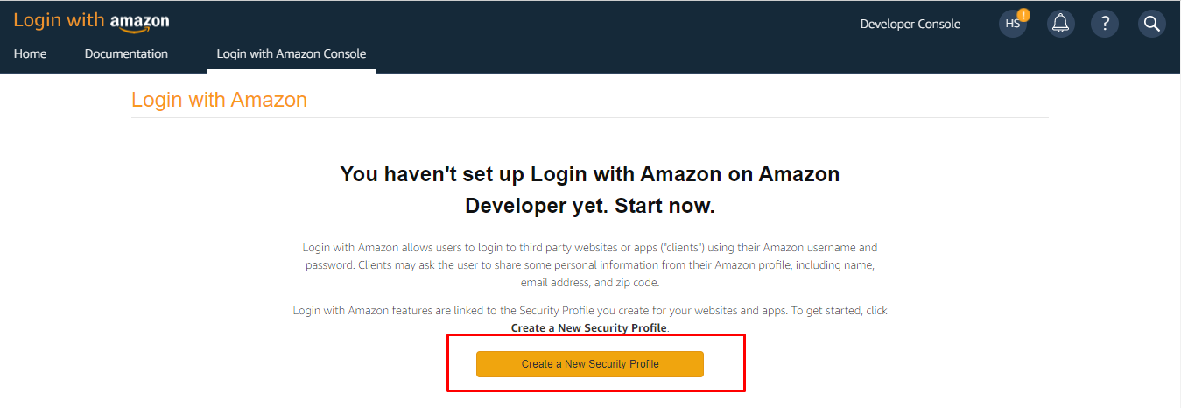Image resolution: width=1181 pixels, height=408 pixels.
Task: Open the HS user account avatar
Action: pos(1012,25)
